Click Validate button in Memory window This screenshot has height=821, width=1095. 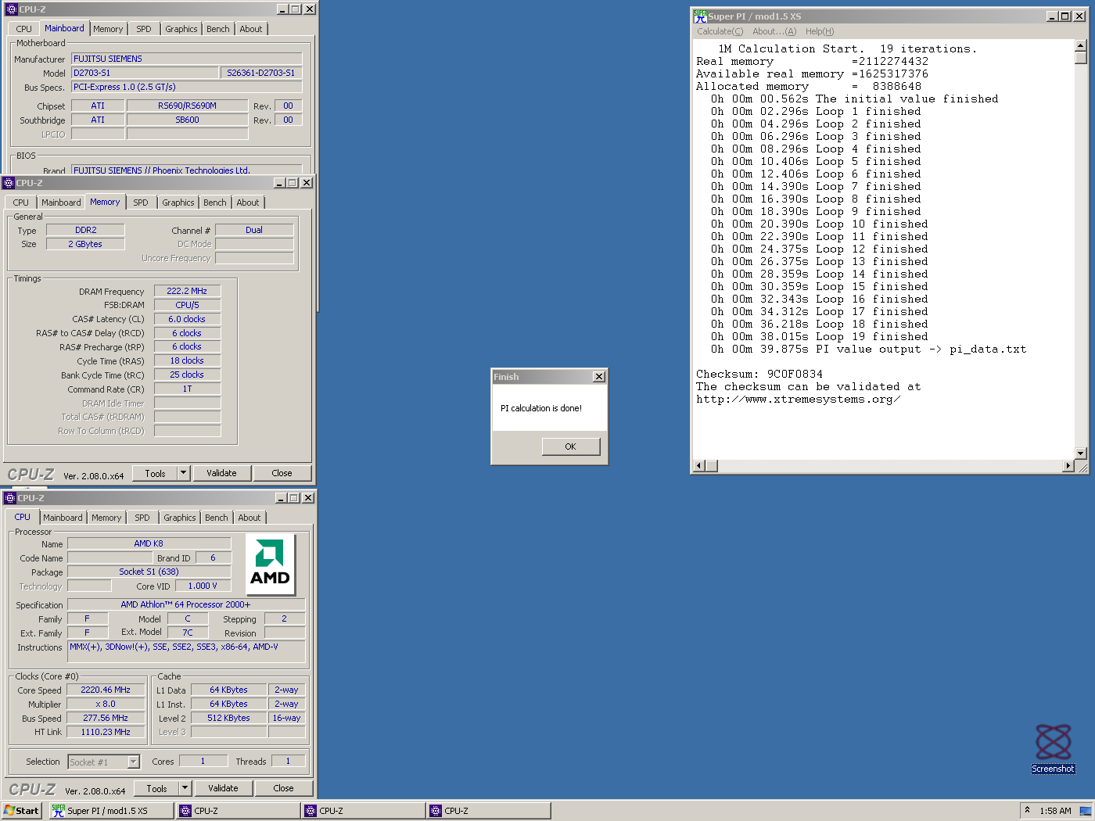tap(221, 473)
